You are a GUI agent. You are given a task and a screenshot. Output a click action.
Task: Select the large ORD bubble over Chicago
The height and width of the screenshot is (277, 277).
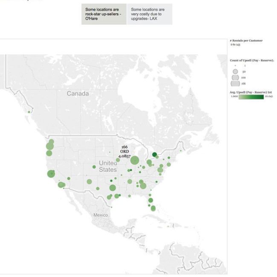pos(135,160)
